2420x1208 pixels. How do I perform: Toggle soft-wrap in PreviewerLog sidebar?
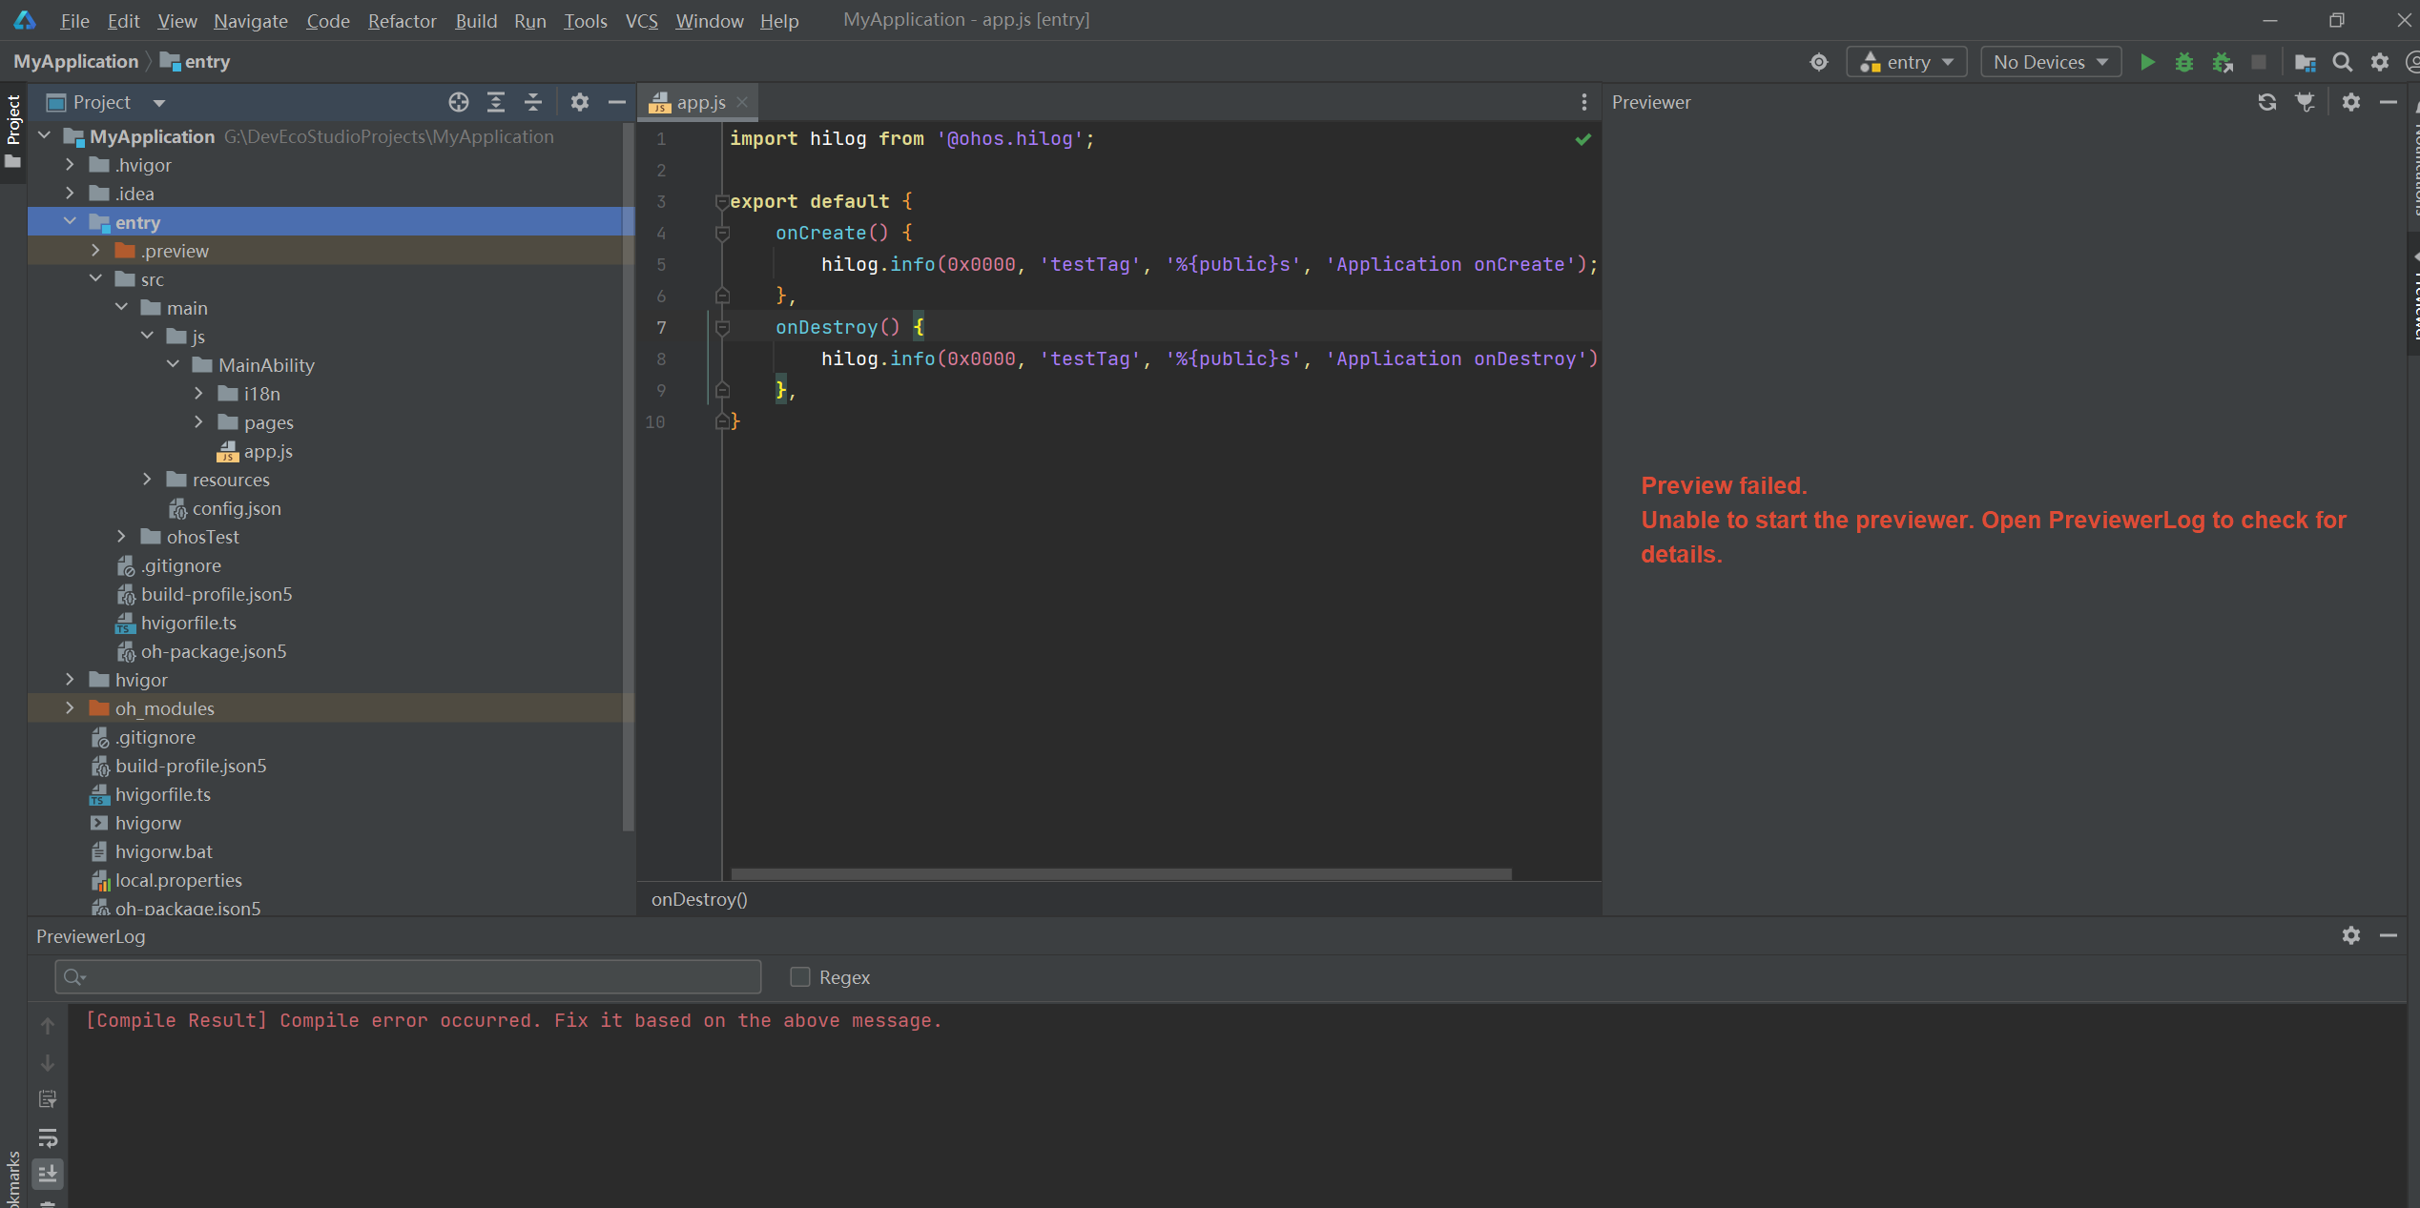tap(48, 1136)
